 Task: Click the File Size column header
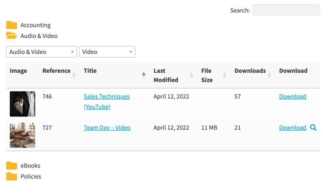pyautogui.click(x=207, y=75)
